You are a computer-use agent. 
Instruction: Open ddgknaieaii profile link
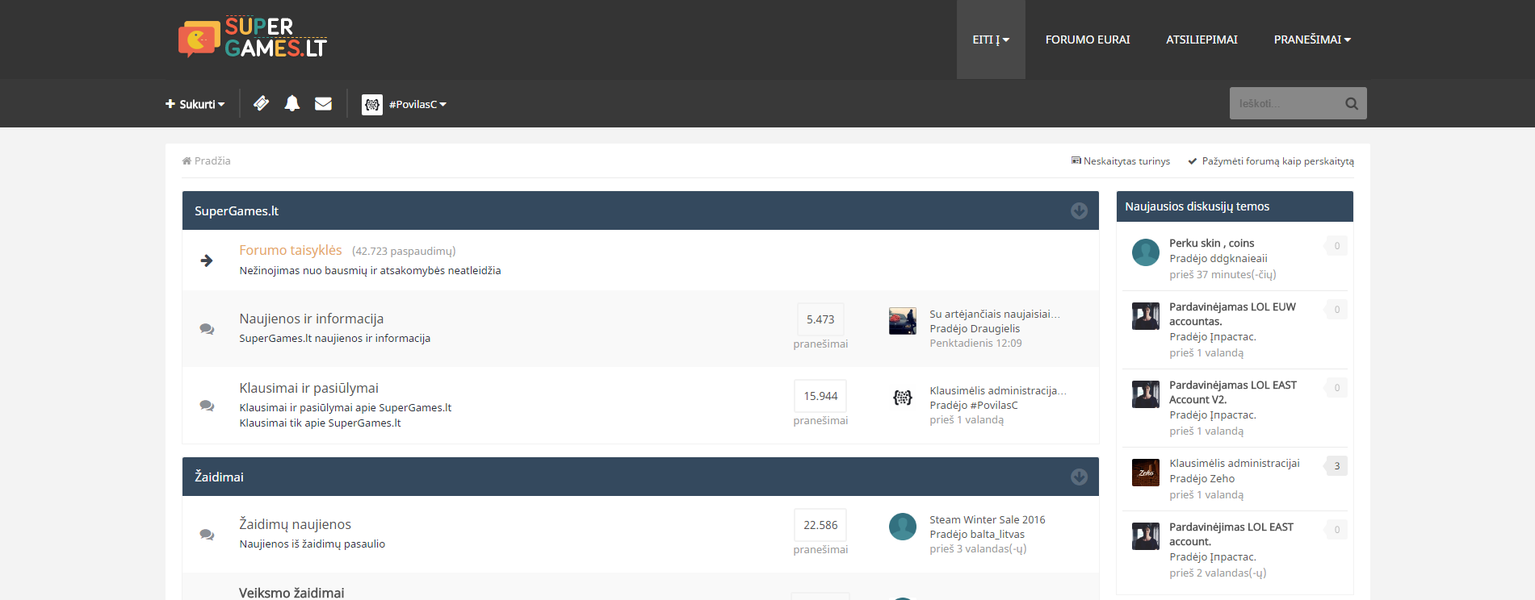[1239, 258]
